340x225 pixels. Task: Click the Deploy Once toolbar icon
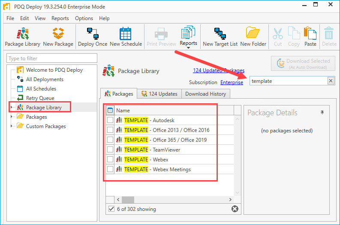pyautogui.click(x=93, y=37)
